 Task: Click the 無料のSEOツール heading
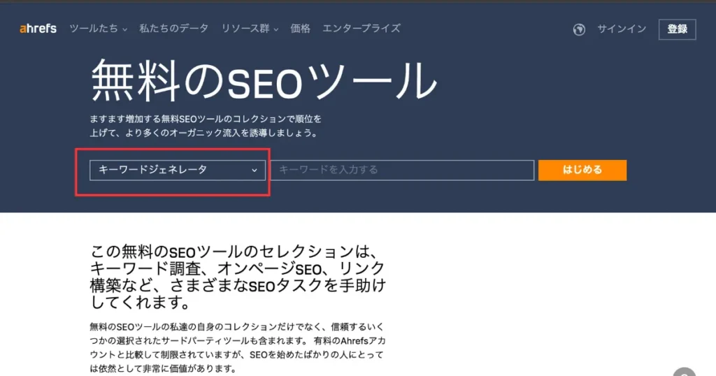click(264, 82)
